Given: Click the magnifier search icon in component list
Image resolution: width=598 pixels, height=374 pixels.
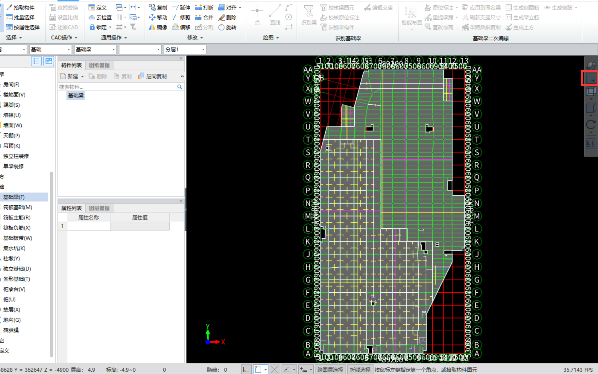Looking at the screenshot, I should 179,87.
